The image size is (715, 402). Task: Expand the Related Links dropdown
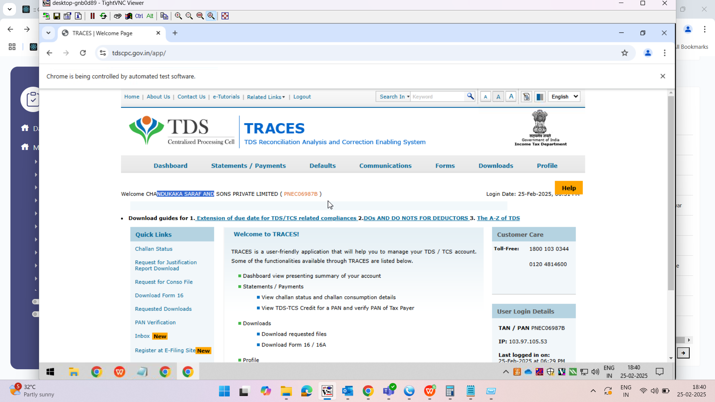pos(266,97)
